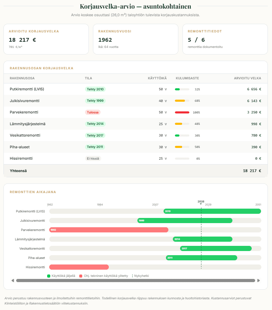
Task: Click the timeline's right scroll arrow
Action: pos(259,280)
